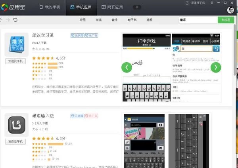The height and width of the screenshot is (168, 238).
Task: Open the 打字游戏 screenshot thumbnail
Action: (x=147, y=67)
